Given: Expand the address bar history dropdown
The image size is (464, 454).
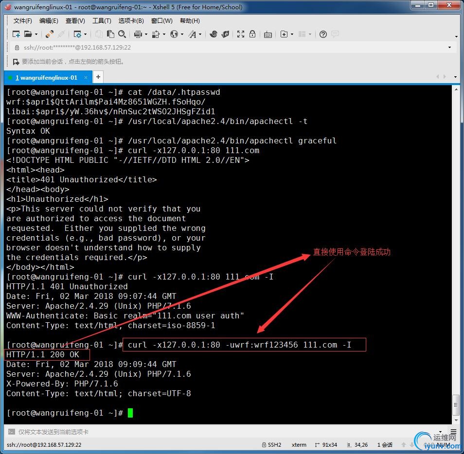Looking at the screenshot, I should (x=450, y=47).
